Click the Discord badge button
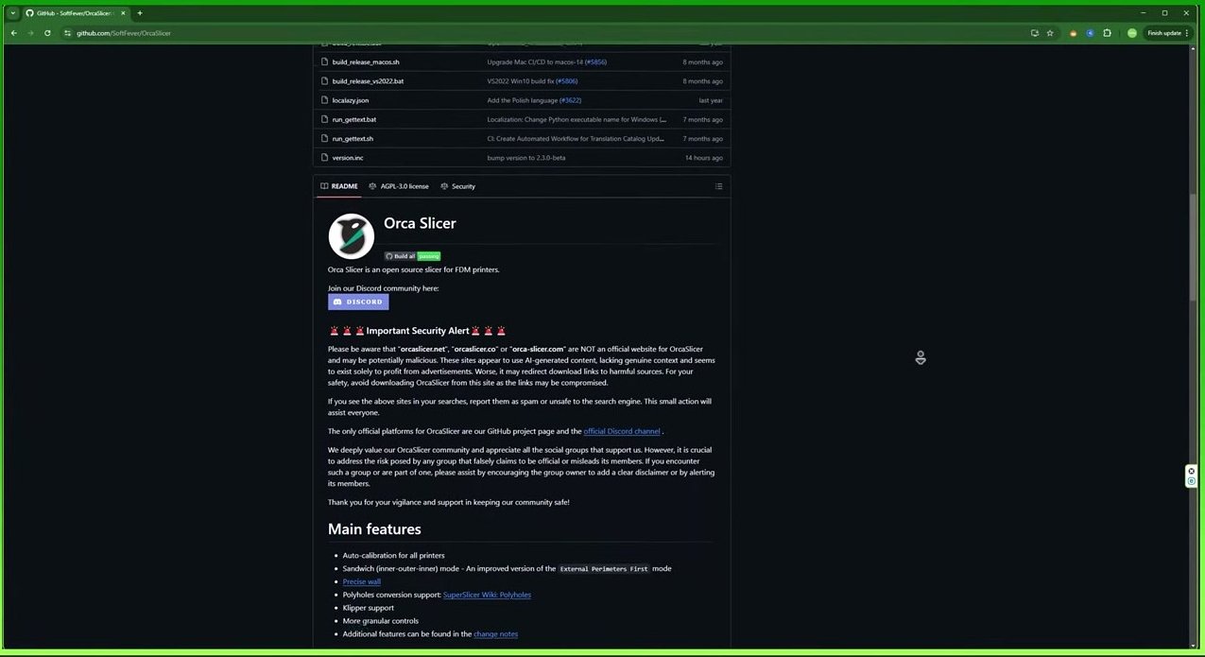Screen dimensions: 1205x657 coord(358,302)
